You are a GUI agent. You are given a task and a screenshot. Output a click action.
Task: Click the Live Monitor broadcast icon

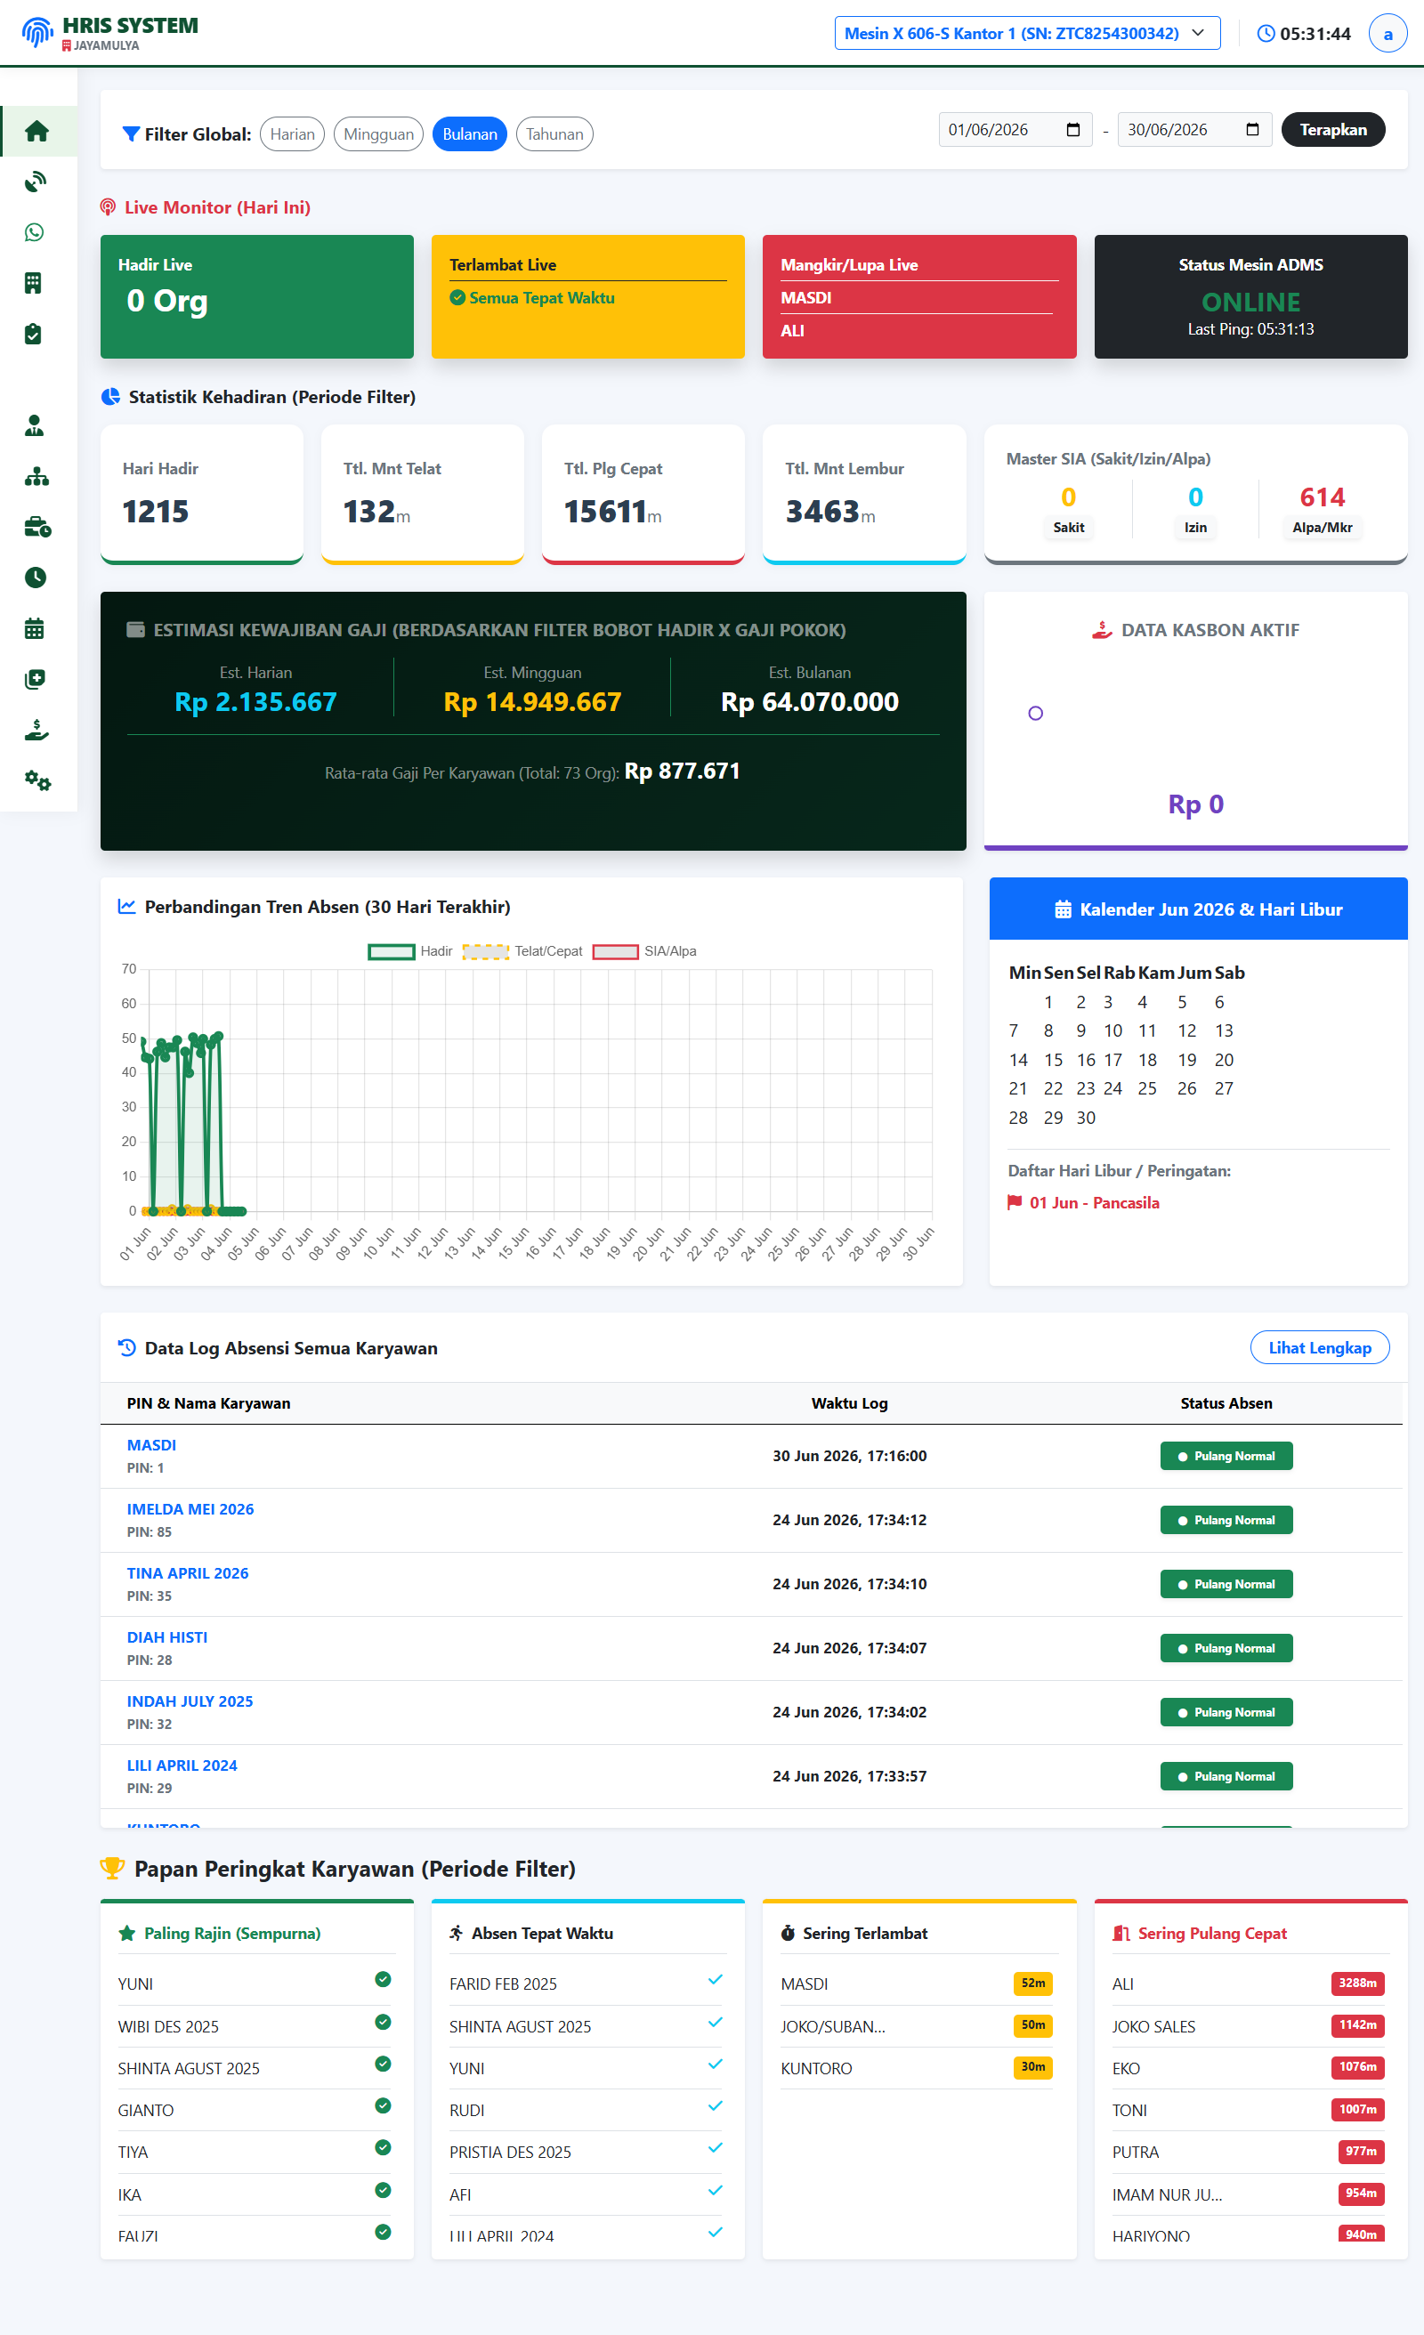pyautogui.click(x=108, y=207)
